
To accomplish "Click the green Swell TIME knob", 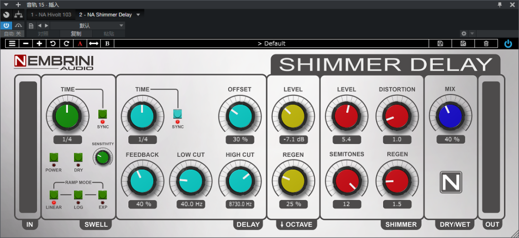I will [x=67, y=116].
